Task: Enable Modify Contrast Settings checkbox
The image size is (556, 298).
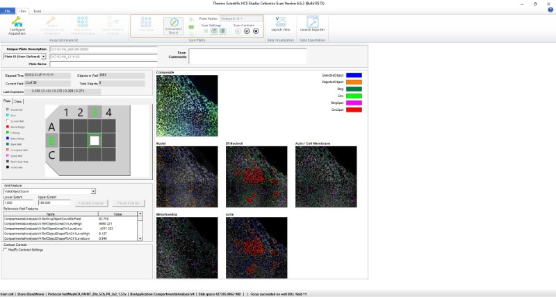Action: (6, 249)
